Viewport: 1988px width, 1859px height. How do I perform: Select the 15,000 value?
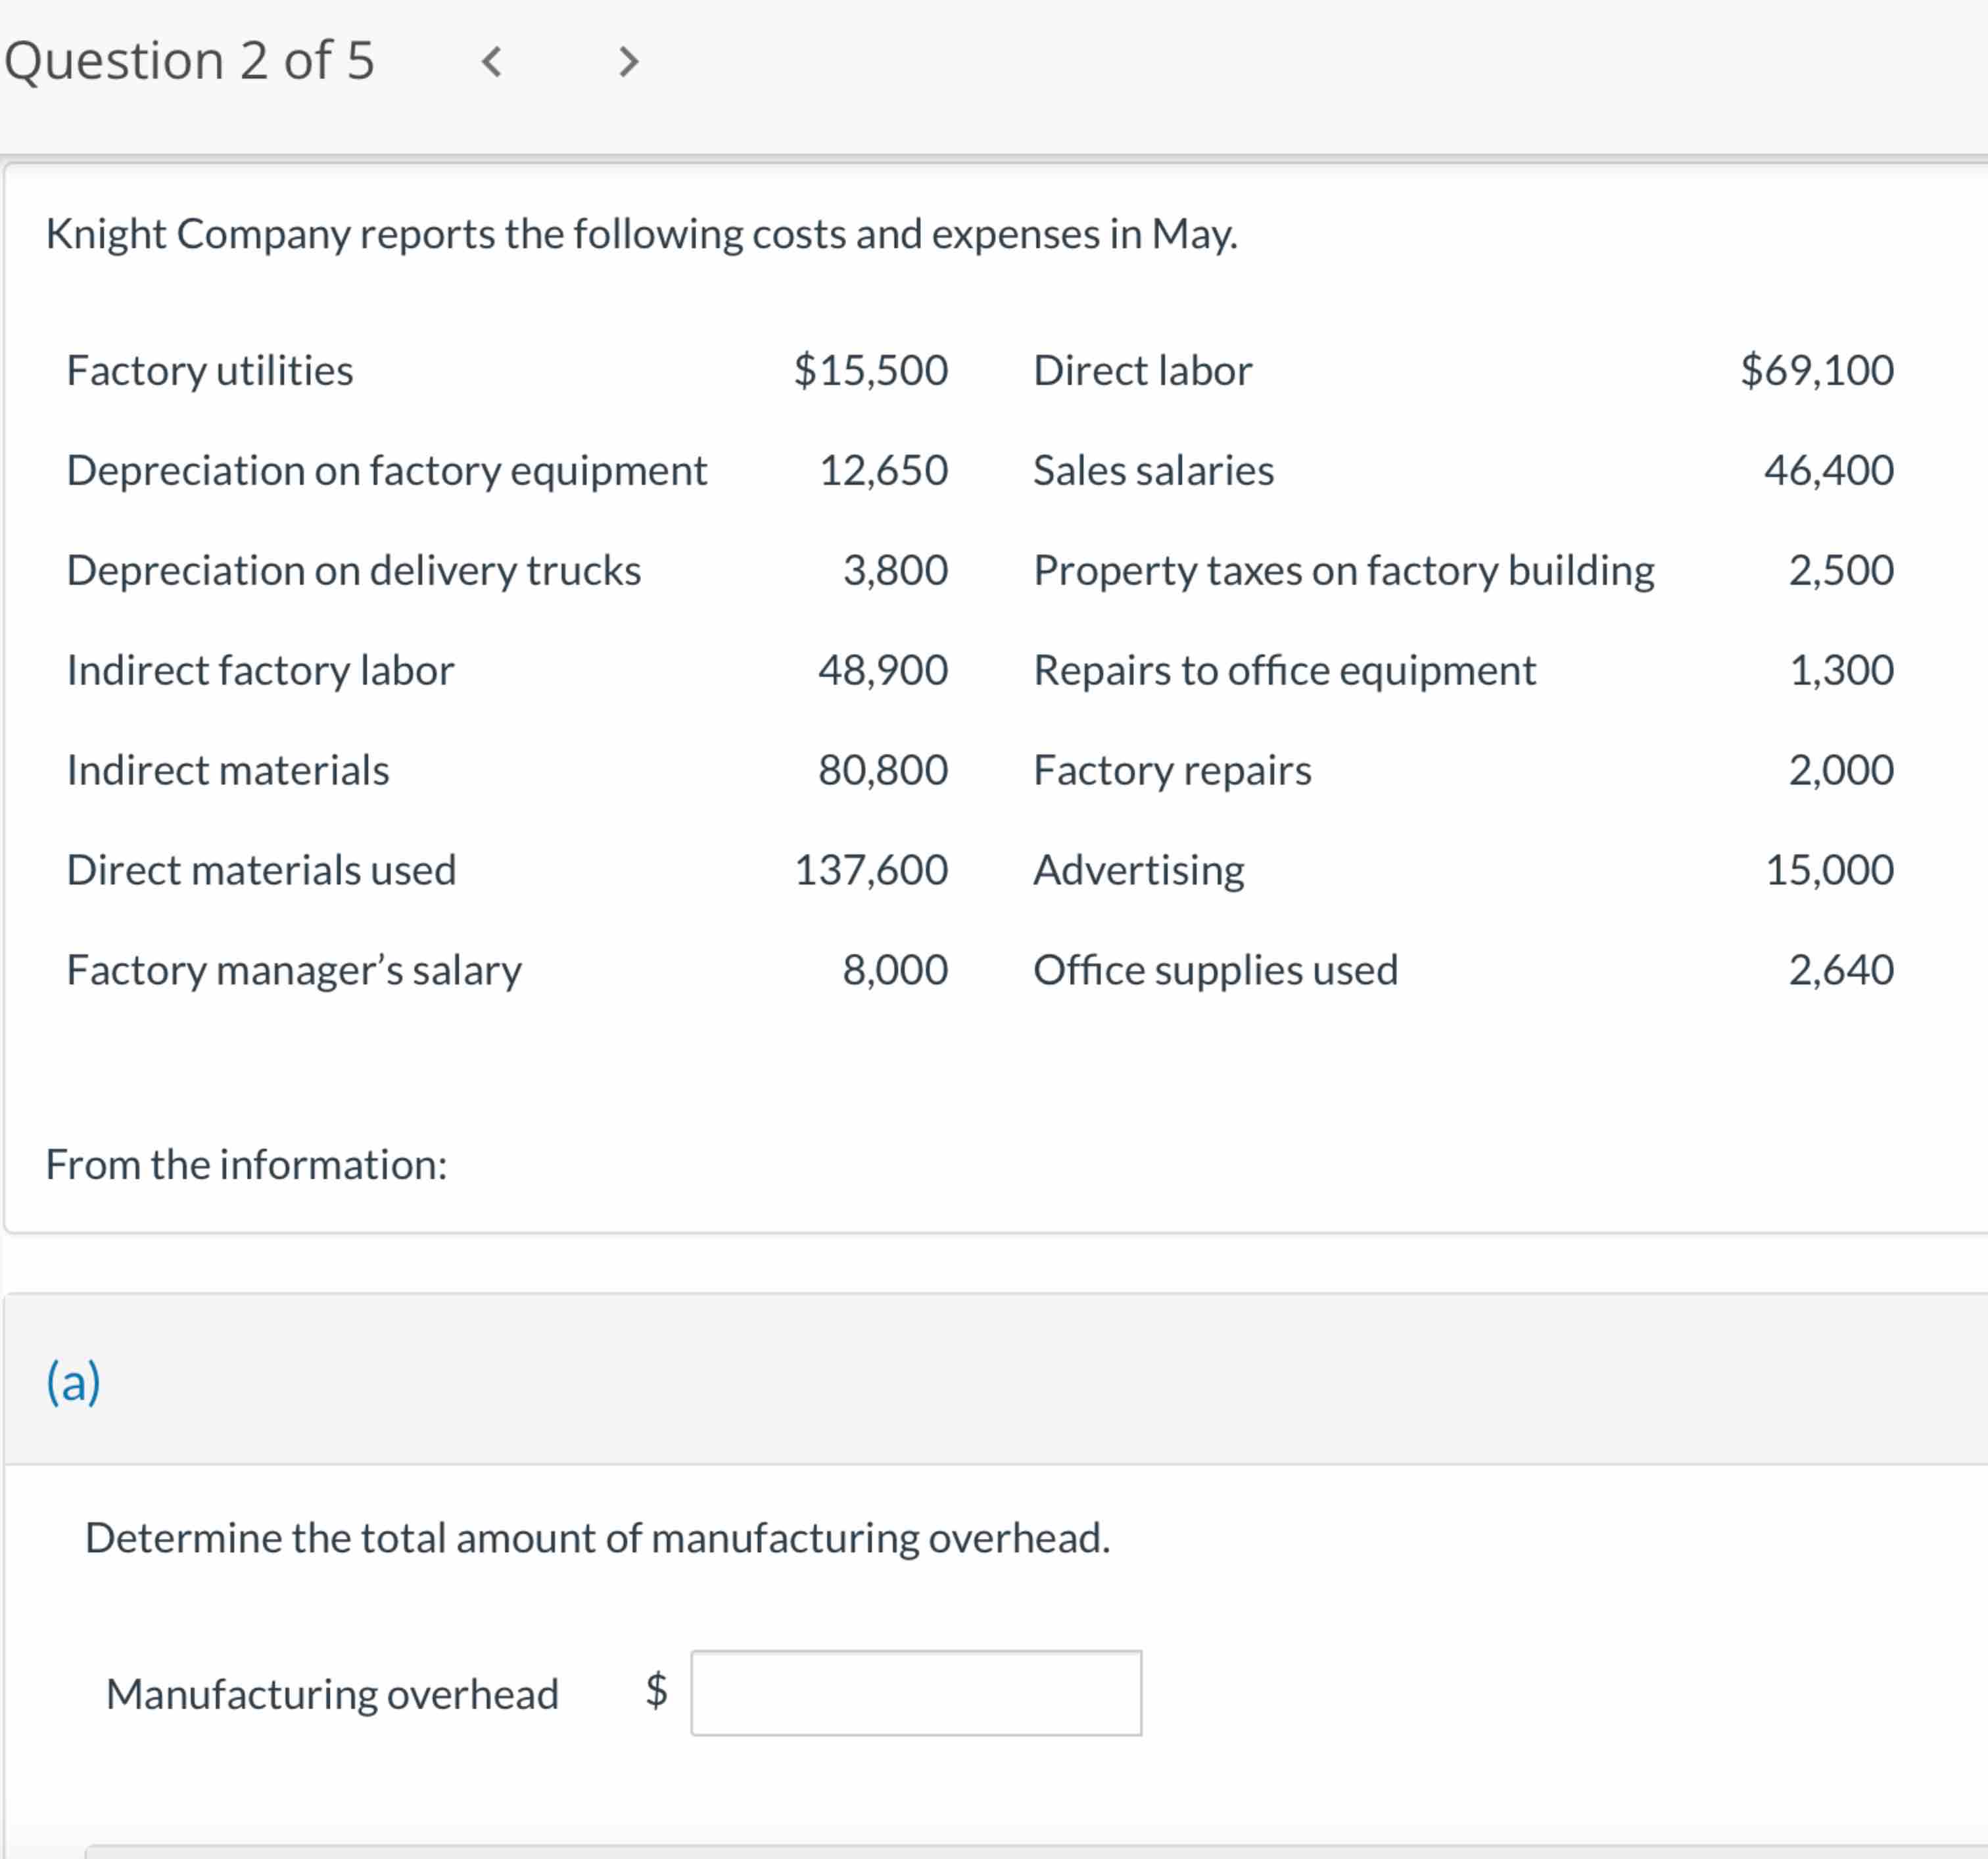tap(1829, 870)
